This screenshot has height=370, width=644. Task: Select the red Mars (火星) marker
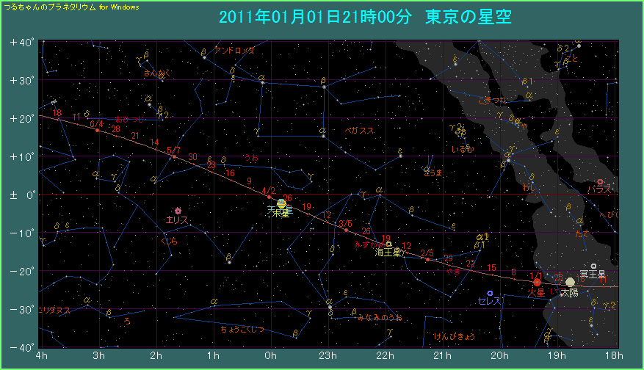pyautogui.click(x=537, y=282)
